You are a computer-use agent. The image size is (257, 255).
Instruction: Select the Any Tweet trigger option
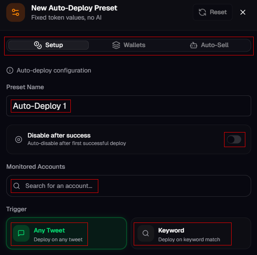[x=67, y=233]
